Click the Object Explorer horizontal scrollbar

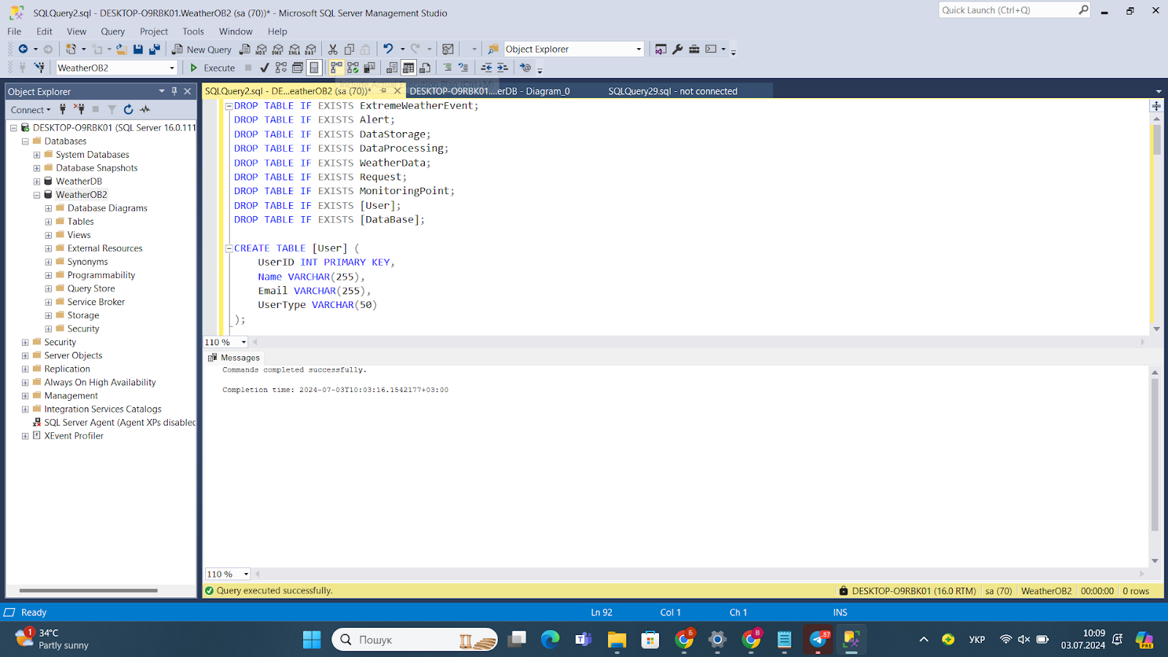click(x=88, y=590)
